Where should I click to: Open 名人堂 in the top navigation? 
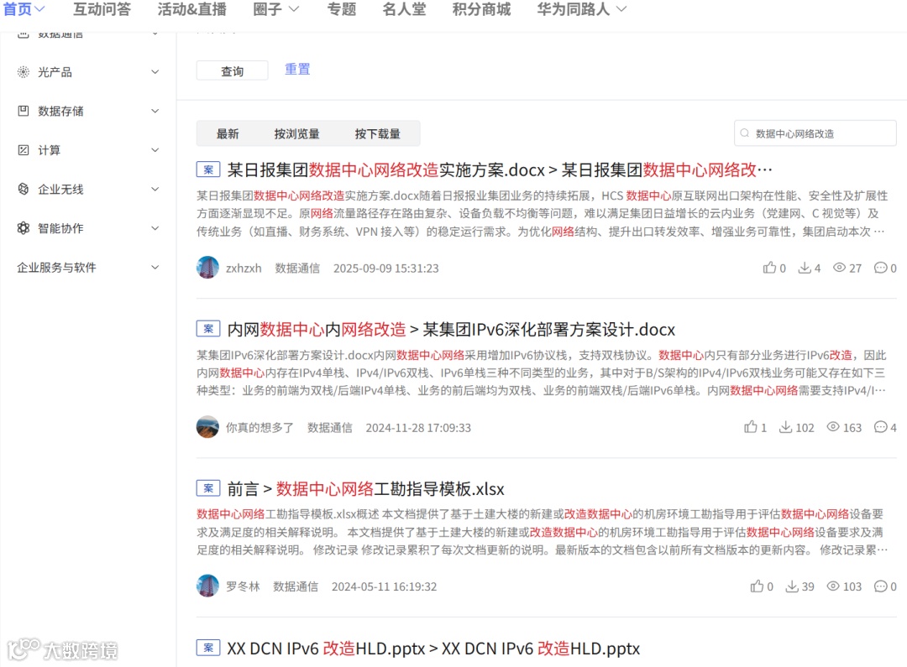(x=404, y=8)
